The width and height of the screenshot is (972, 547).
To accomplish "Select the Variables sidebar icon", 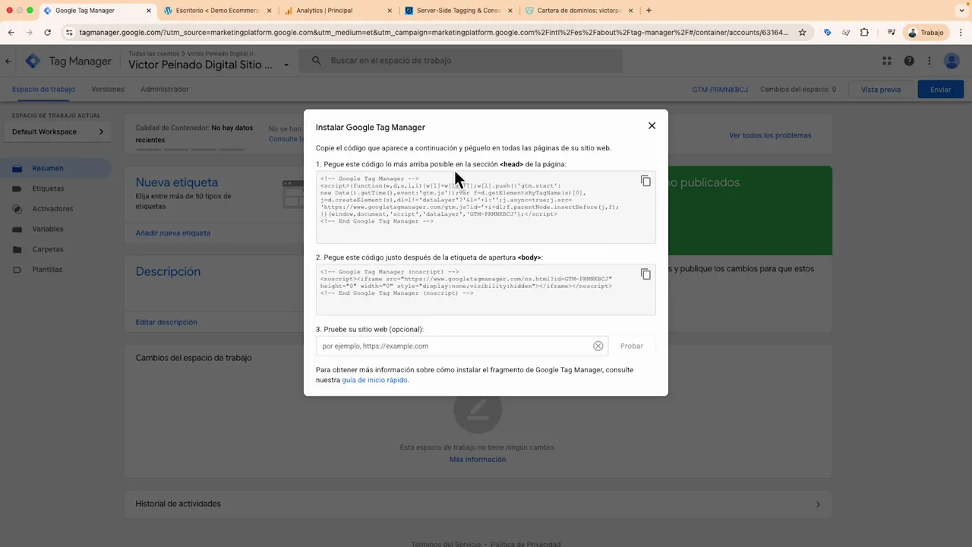I will [x=17, y=229].
